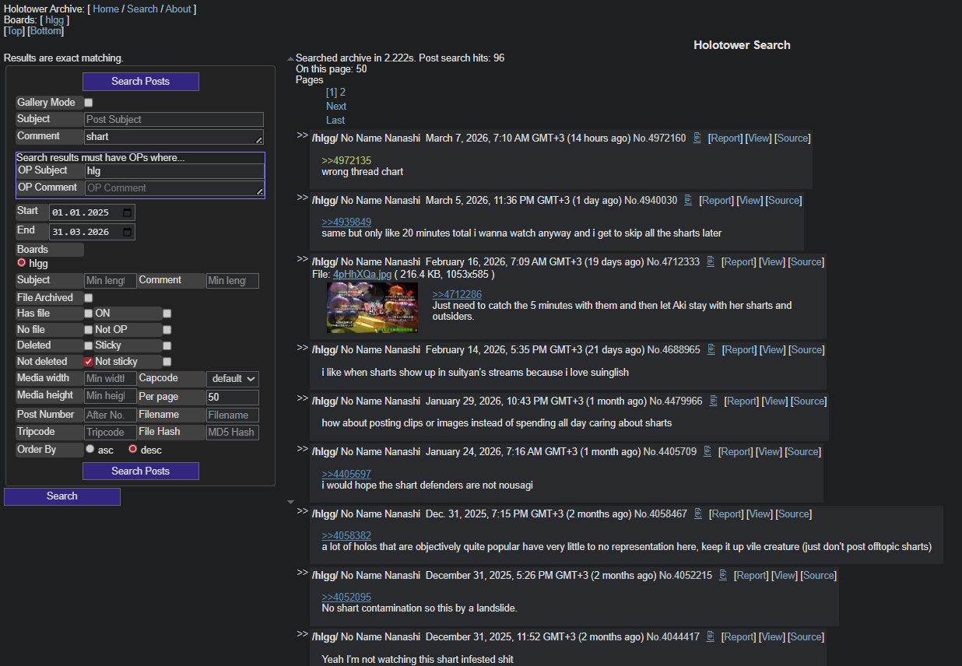Enable the Gallery Mode checkbox
The height and width of the screenshot is (666, 962).
[89, 103]
